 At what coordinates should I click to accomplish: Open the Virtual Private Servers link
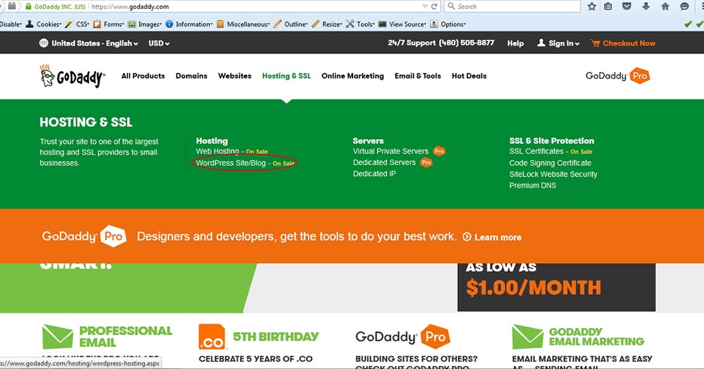[x=391, y=151]
